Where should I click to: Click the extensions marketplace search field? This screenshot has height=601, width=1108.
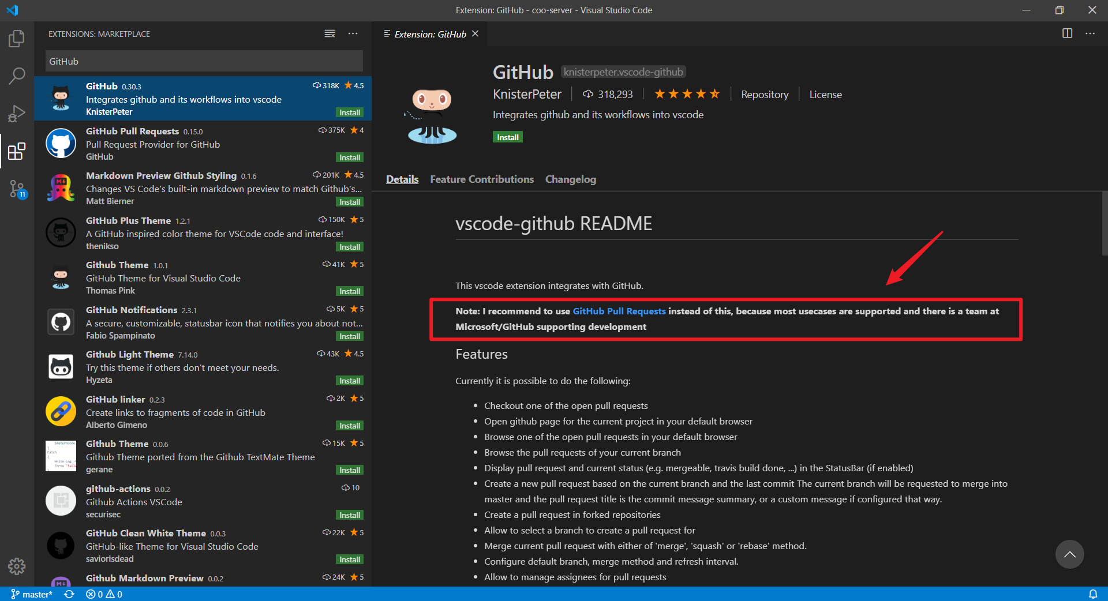203,61
